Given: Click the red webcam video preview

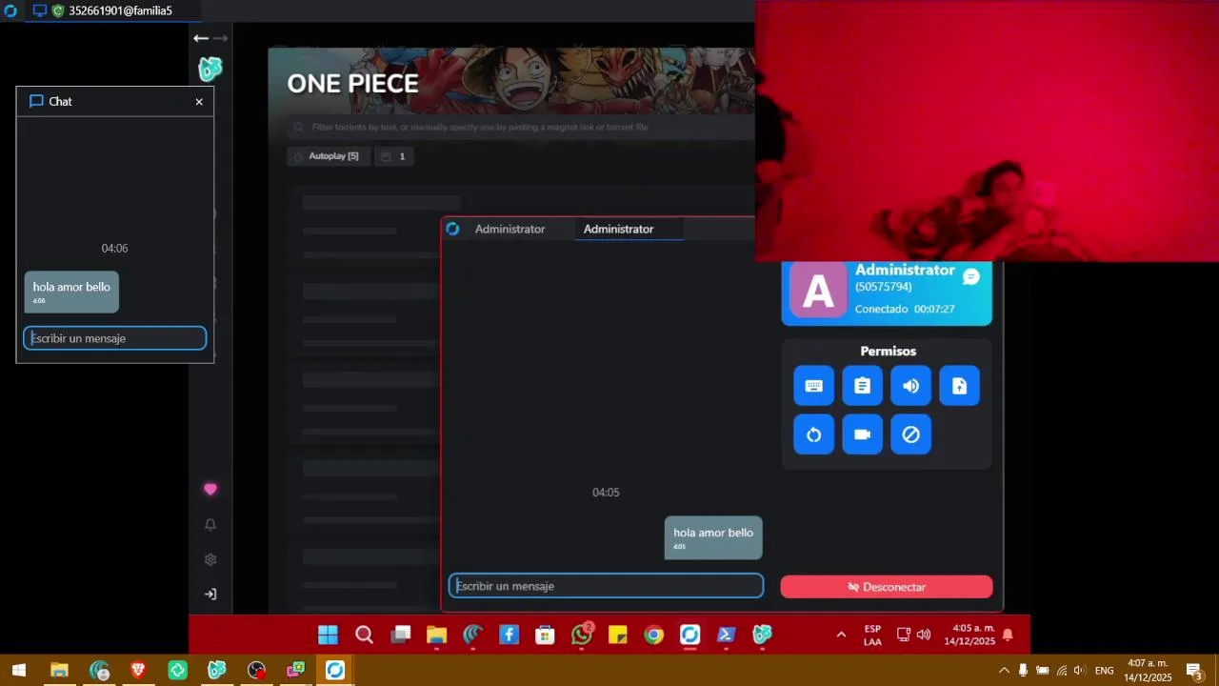Looking at the screenshot, I should [x=987, y=131].
